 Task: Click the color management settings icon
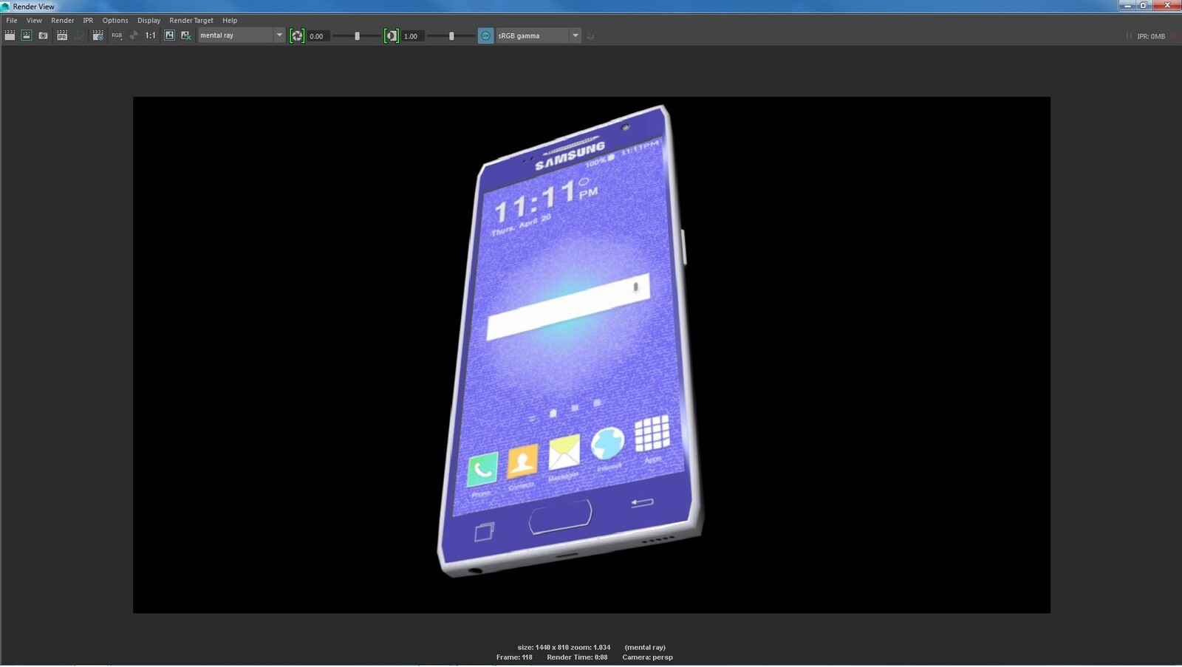[590, 35]
